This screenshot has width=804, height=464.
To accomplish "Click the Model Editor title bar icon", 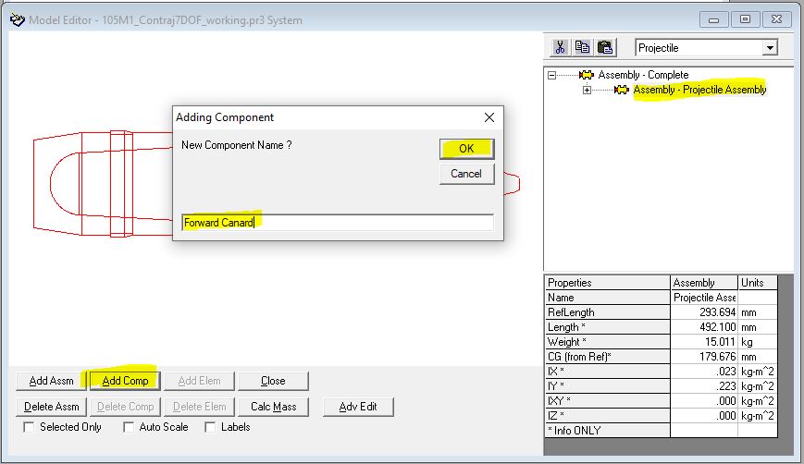I will point(16,19).
